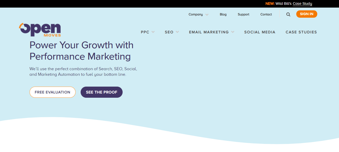Select the PPC menu label
Screen dimensions: 339x152
[145, 32]
